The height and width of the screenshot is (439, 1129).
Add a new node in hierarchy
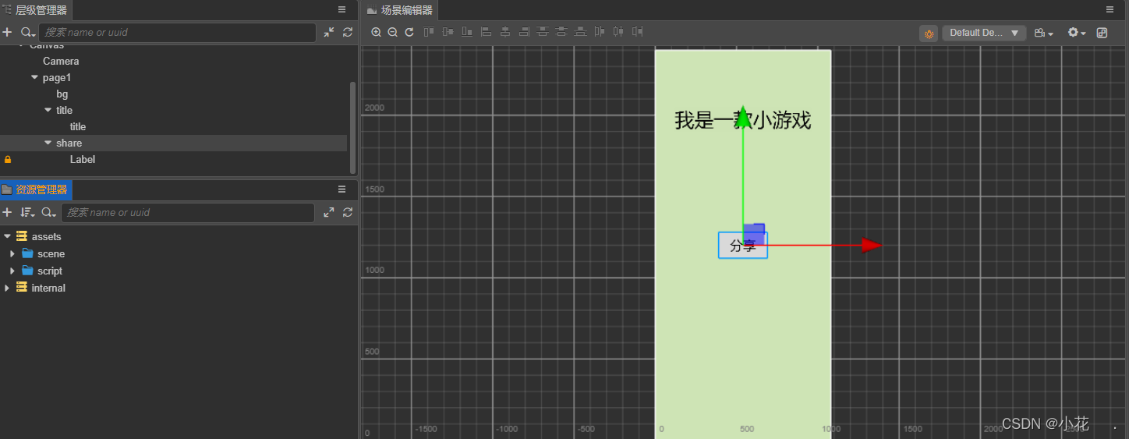click(7, 32)
